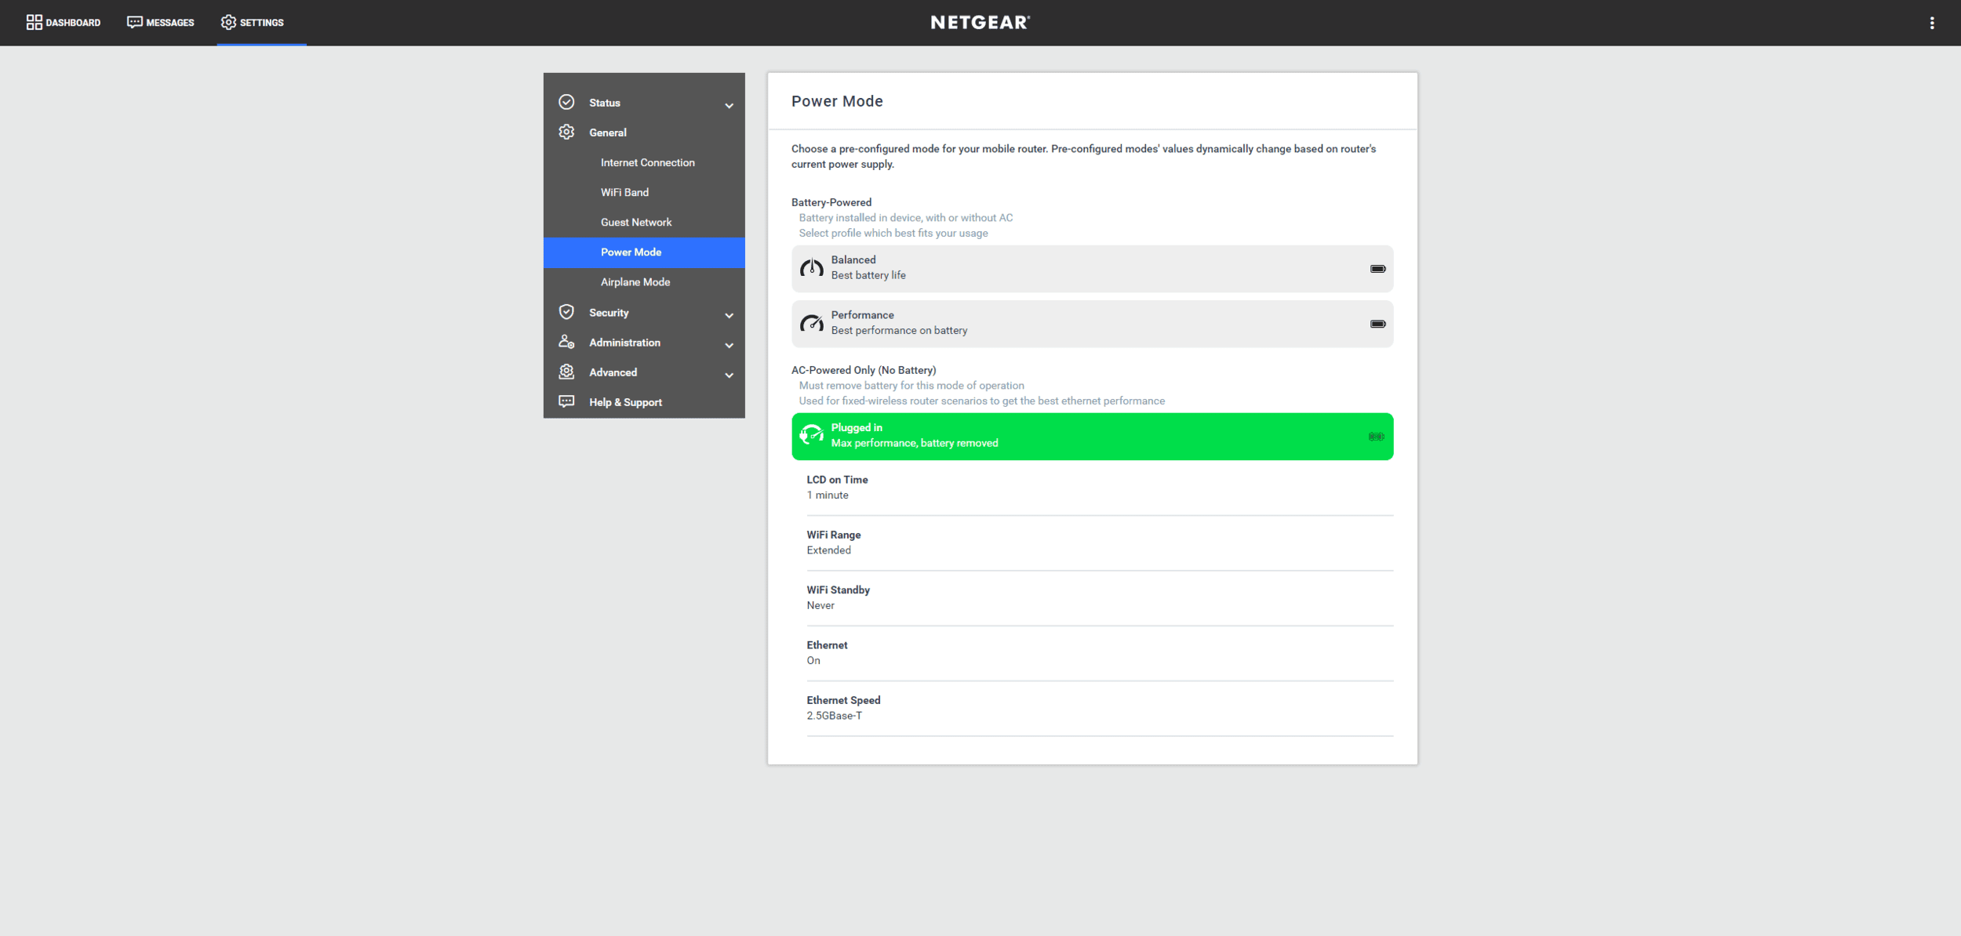Click the Messages speech bubble icon
Viewport: 1961px width, 936px height.
pos(134,22)
